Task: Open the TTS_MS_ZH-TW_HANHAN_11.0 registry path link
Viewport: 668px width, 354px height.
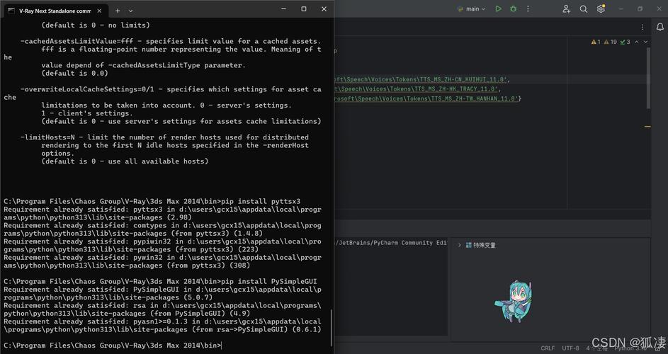Action: tap(426, 98)
